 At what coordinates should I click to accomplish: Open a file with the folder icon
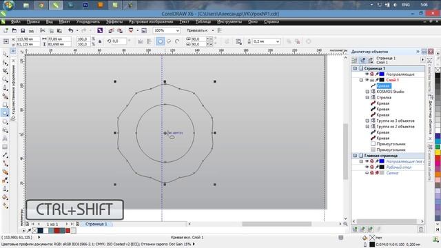pyautogui.click(x=14, y=30)
